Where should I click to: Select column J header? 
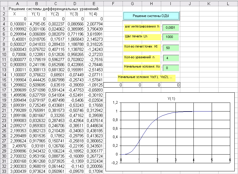point(190,4)
